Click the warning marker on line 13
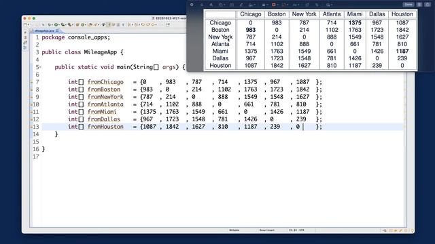This screenshot has height=244, width=435. 31,127
